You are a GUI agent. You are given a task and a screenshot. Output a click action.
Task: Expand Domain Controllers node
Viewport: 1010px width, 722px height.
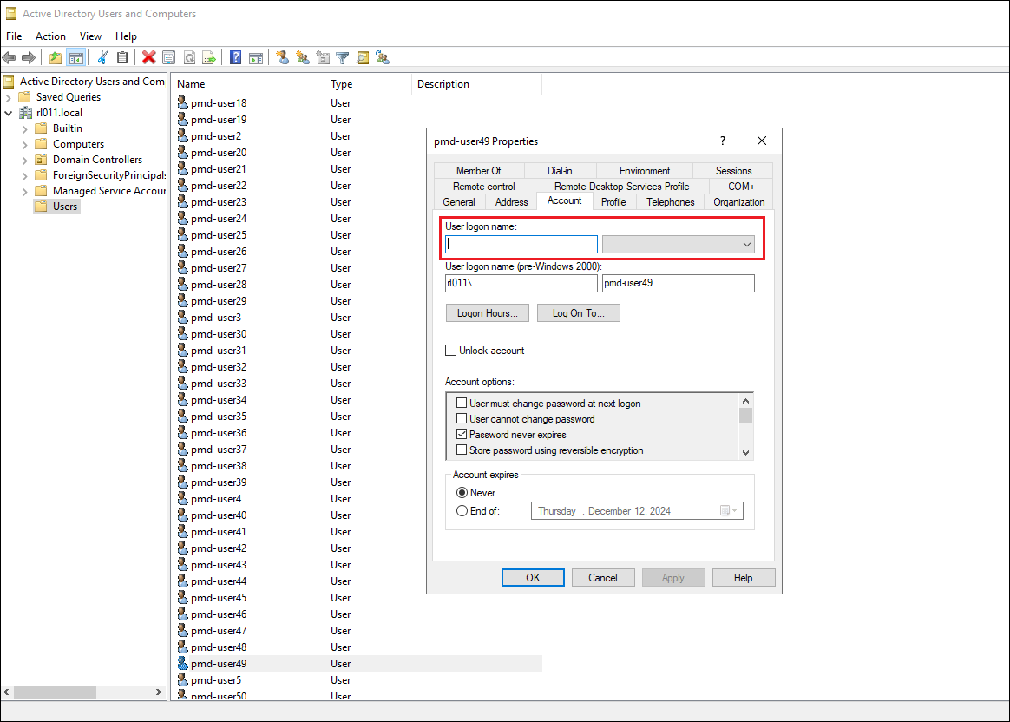(x=24, y=161)
